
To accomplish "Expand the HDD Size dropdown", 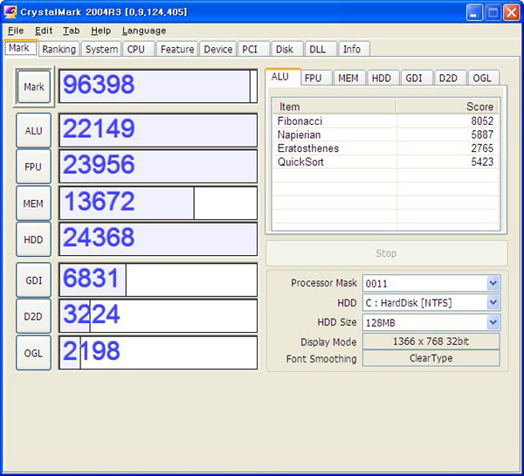I will pyautogui.click(x=493, y=322).
